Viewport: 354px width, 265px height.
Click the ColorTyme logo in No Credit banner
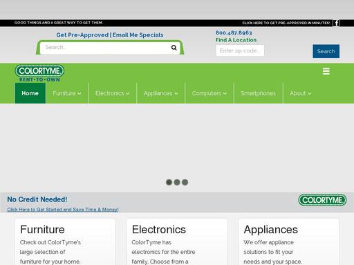coord(322,200)
